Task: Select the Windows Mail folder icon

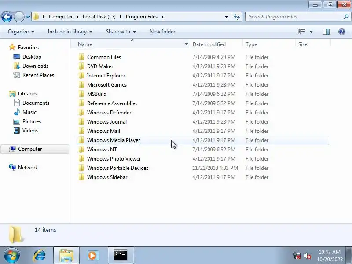Action: 81,131
